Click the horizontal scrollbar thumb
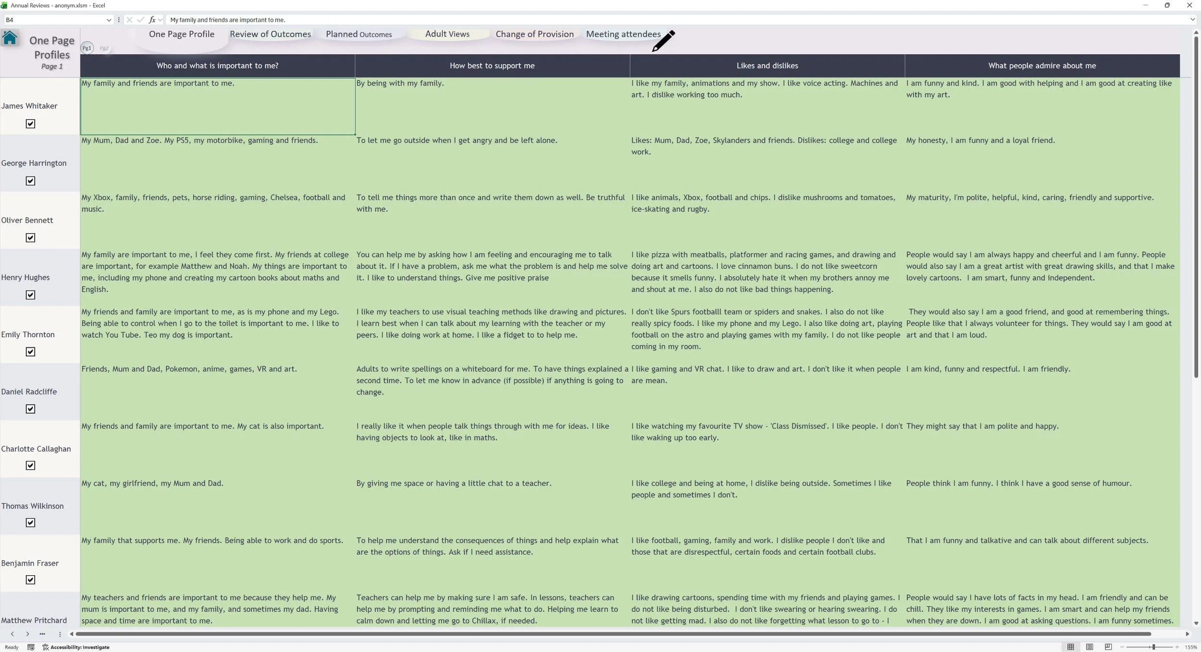1201x652 pixels. point(613,634)
